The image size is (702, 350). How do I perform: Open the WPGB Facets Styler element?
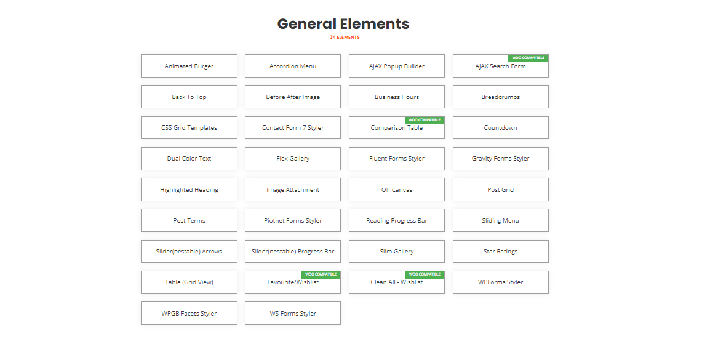pyautogui.click(x=189, y=313)
